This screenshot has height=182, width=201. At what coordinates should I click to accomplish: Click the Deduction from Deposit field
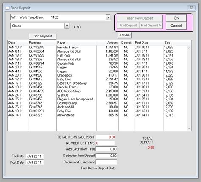[x=106, y=156]
